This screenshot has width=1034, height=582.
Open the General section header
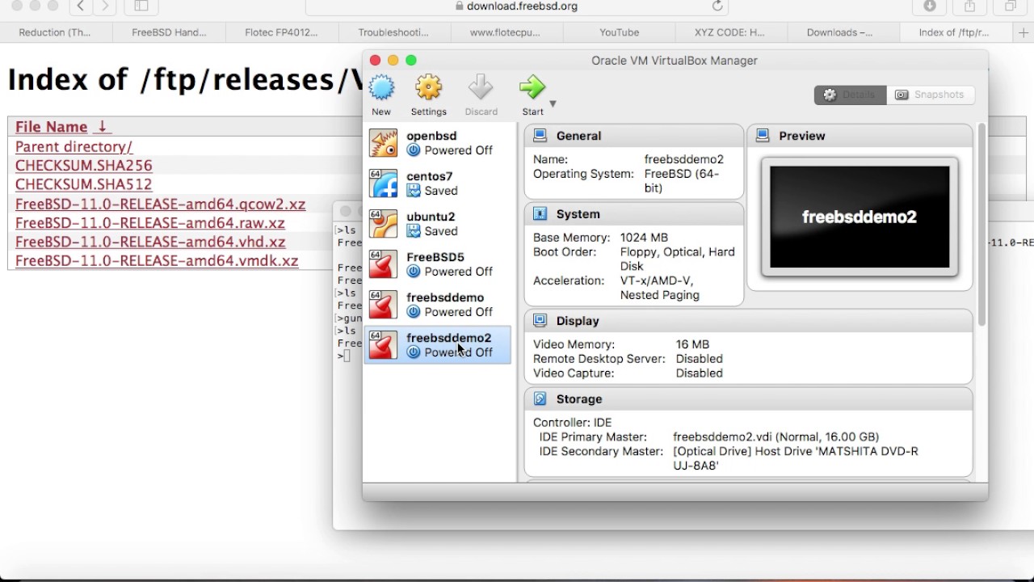[x=633, y=136]
